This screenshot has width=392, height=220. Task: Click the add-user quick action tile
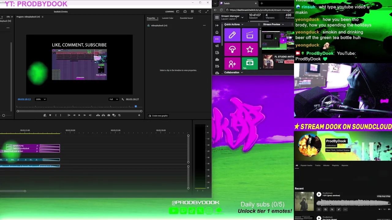click(232, 64)
